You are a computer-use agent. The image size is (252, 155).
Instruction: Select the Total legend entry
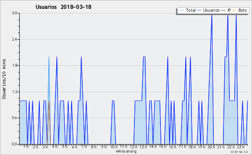187,10
